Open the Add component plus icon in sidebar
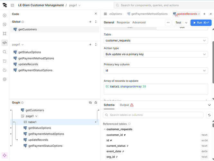 point(4,15)
